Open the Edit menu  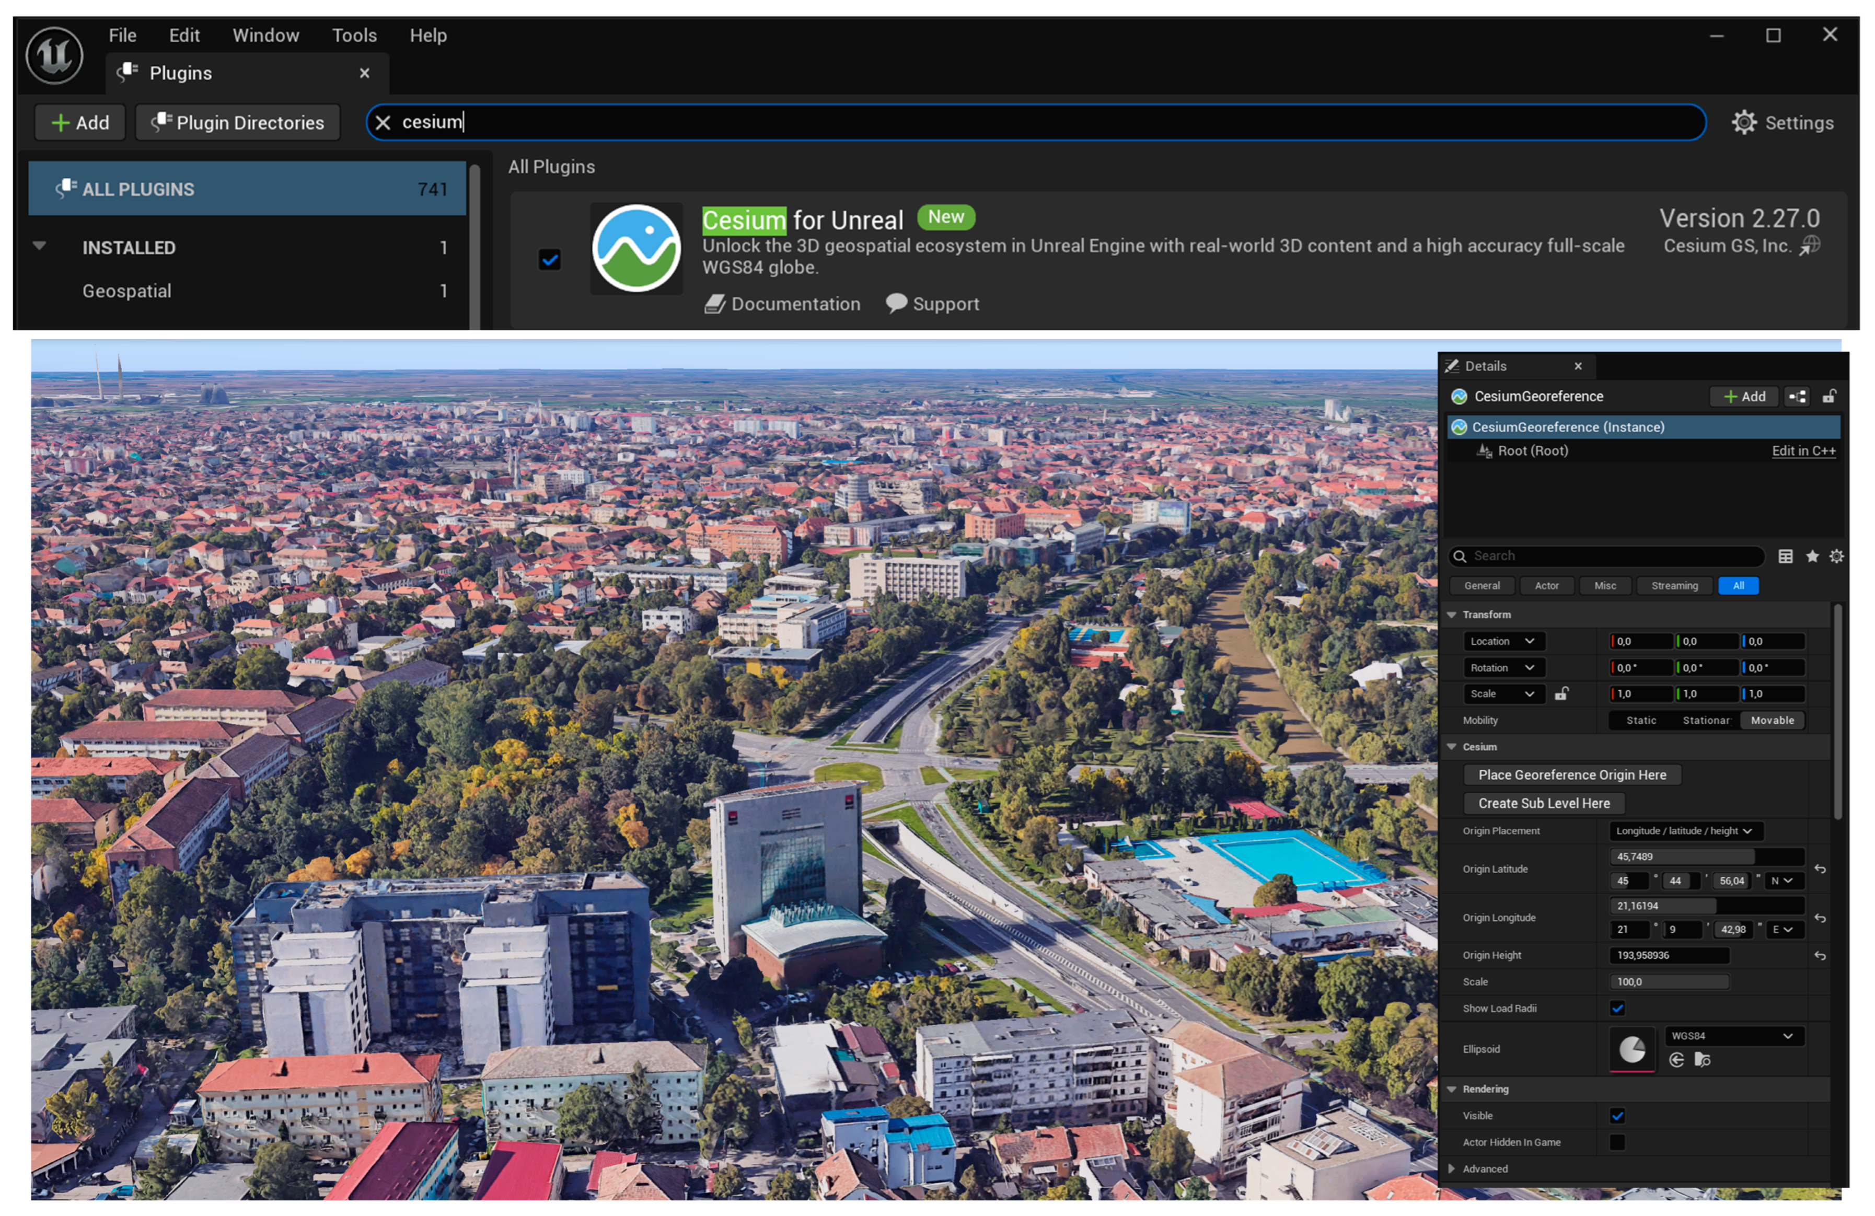(x=184, y=36)
